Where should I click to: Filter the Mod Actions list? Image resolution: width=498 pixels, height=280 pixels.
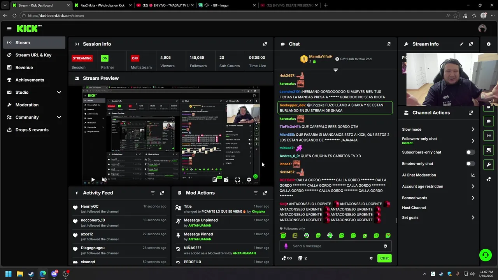point(256,193)
